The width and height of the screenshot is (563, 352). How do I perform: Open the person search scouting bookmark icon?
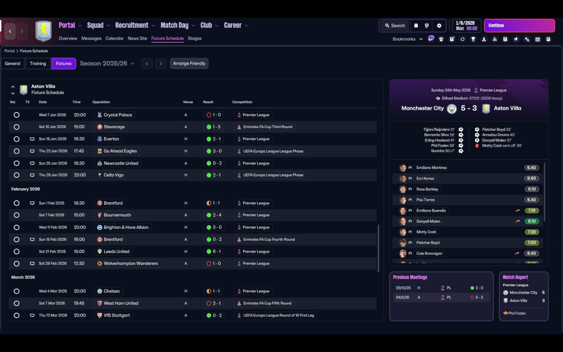pos(495,39)
